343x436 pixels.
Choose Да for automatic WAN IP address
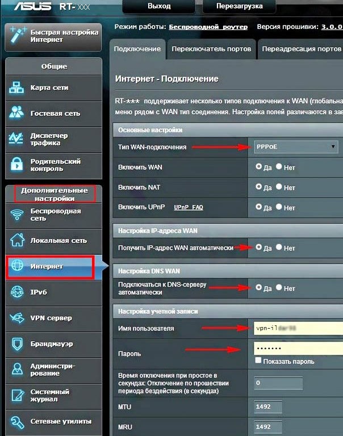[259, 247]
